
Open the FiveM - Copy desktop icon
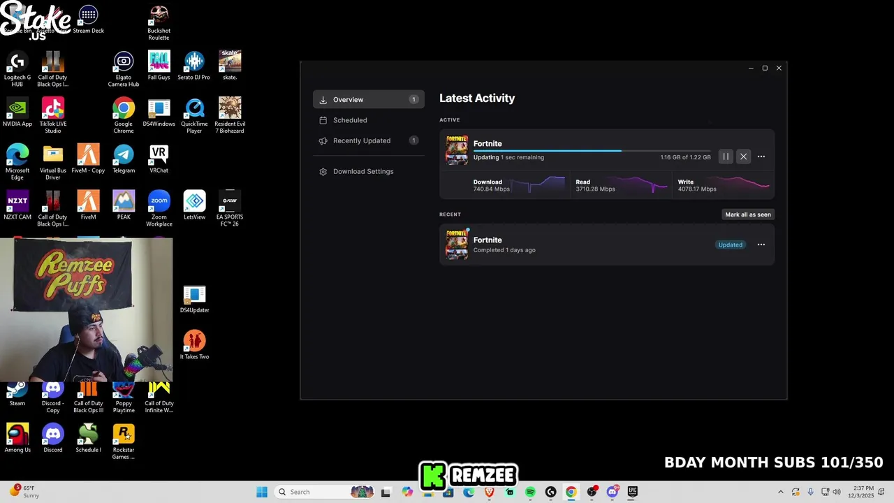tap(88, 159)
